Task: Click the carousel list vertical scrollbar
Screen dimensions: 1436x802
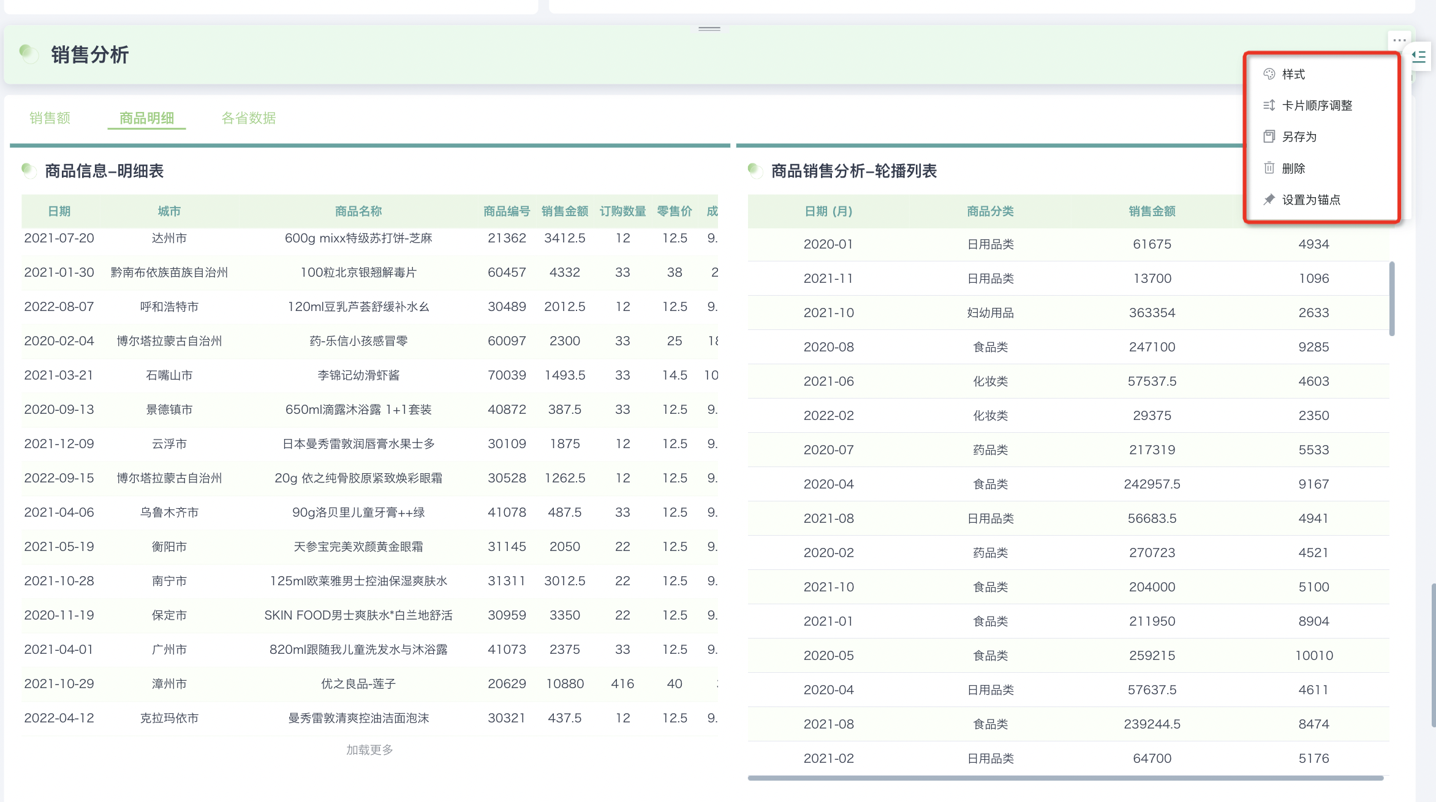Action: [x=1392, y=299]
